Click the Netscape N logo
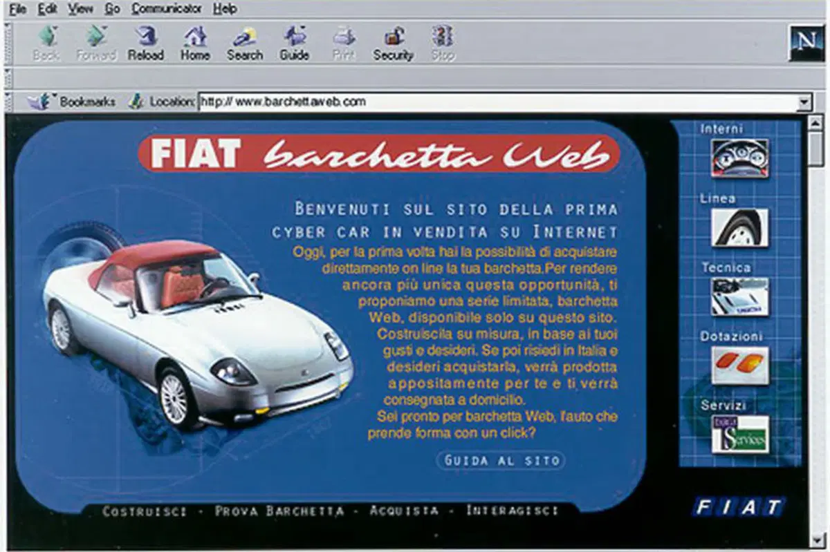Viewport: 830px width, 552px height. point(806,44)
